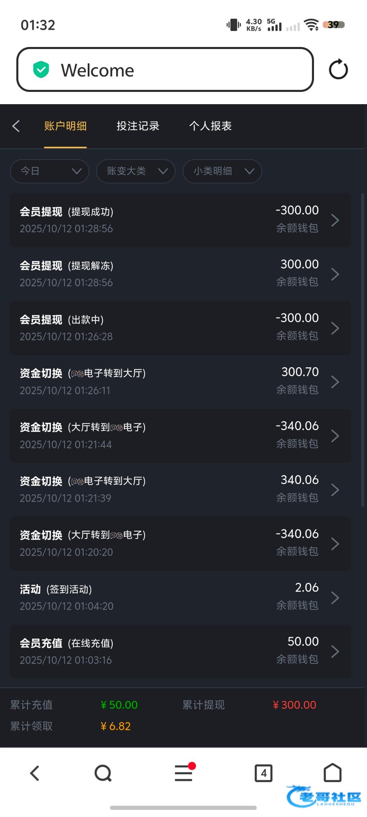Expand the 小类明细 subcategory dropdown
The image size is (367, 817).
point(222,171)
